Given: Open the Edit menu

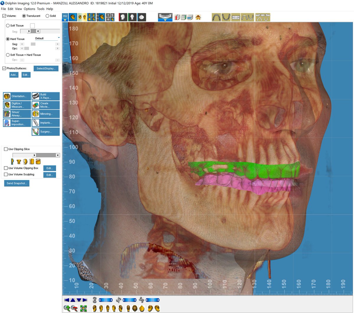Looking at the screenshot, I should point(11,9).
